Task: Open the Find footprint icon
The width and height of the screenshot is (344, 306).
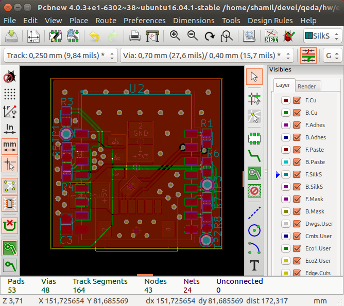Action: tap(249, 36)
